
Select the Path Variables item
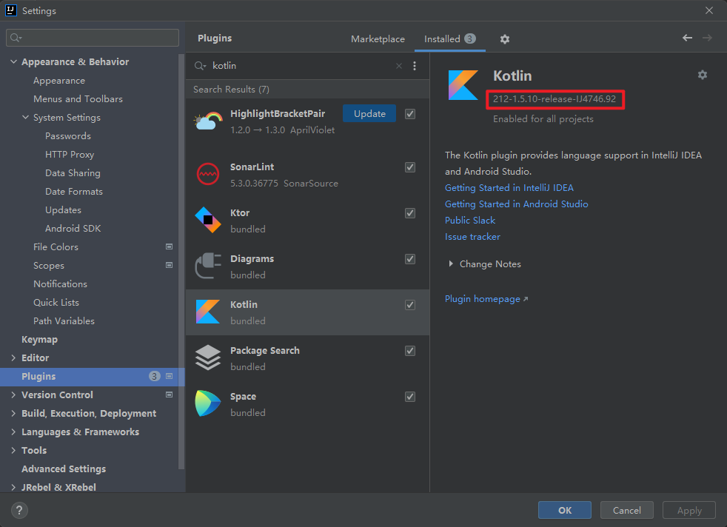pyautogui.click(x=64, y=320)
